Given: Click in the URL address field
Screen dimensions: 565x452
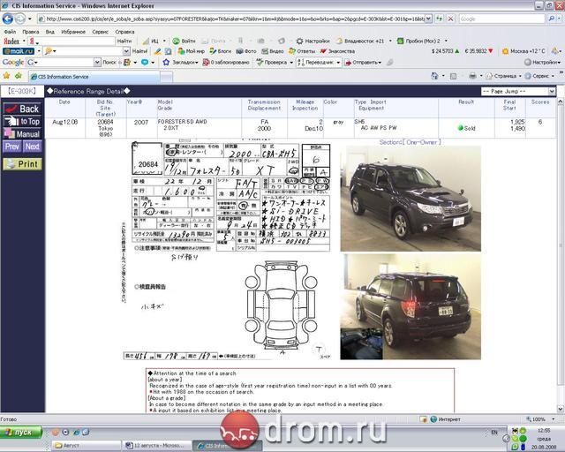Looking at the screenshot, I should coord(230,19).
